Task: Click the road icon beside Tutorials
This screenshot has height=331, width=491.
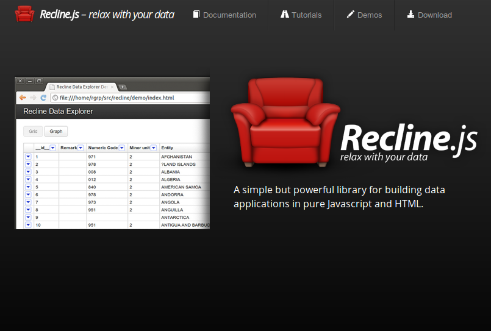Action: [x=285, y=15]
